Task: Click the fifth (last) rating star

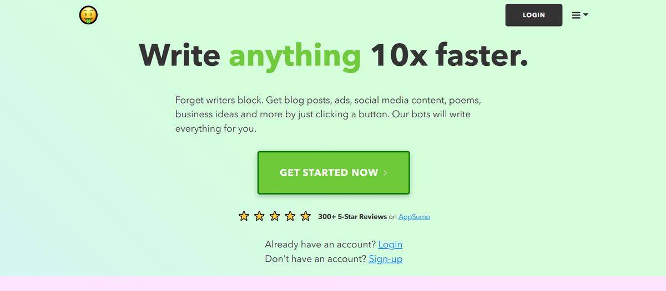Action: (x=306, y=216)
